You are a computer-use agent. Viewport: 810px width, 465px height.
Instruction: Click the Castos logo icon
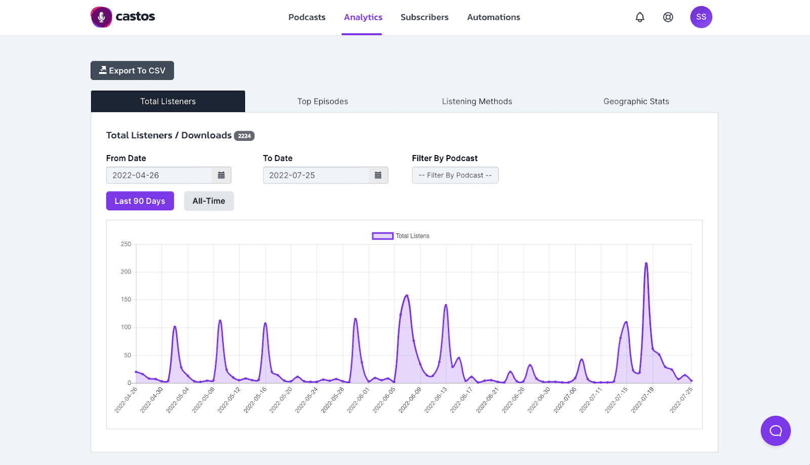101,17
